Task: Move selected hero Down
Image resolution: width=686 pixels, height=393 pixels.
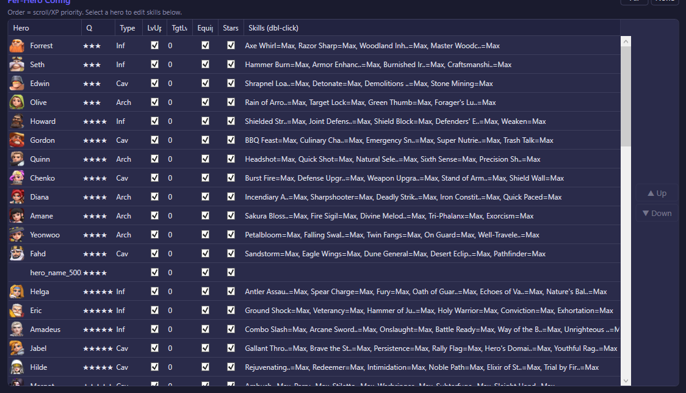Action: pyautogui.click(x=657, y=213)
